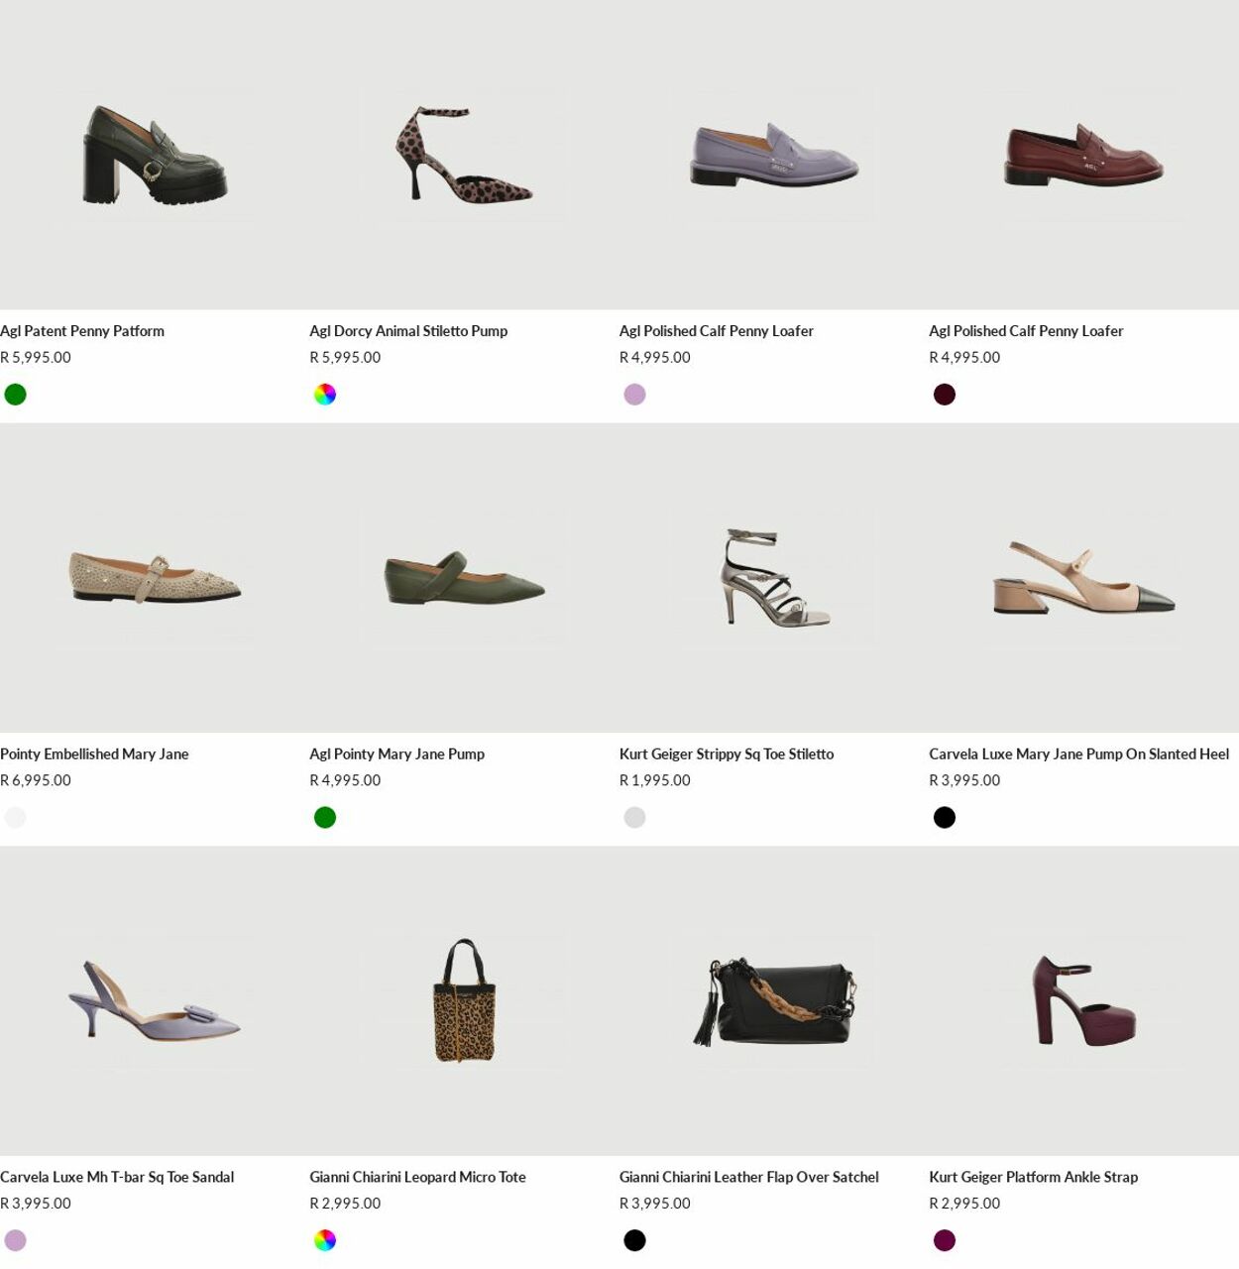Screen dimensions: 1239x1269
Task: Click Gianni Chiarini Leather Flap Over Satchel title
Action: tap(749, 1178)
